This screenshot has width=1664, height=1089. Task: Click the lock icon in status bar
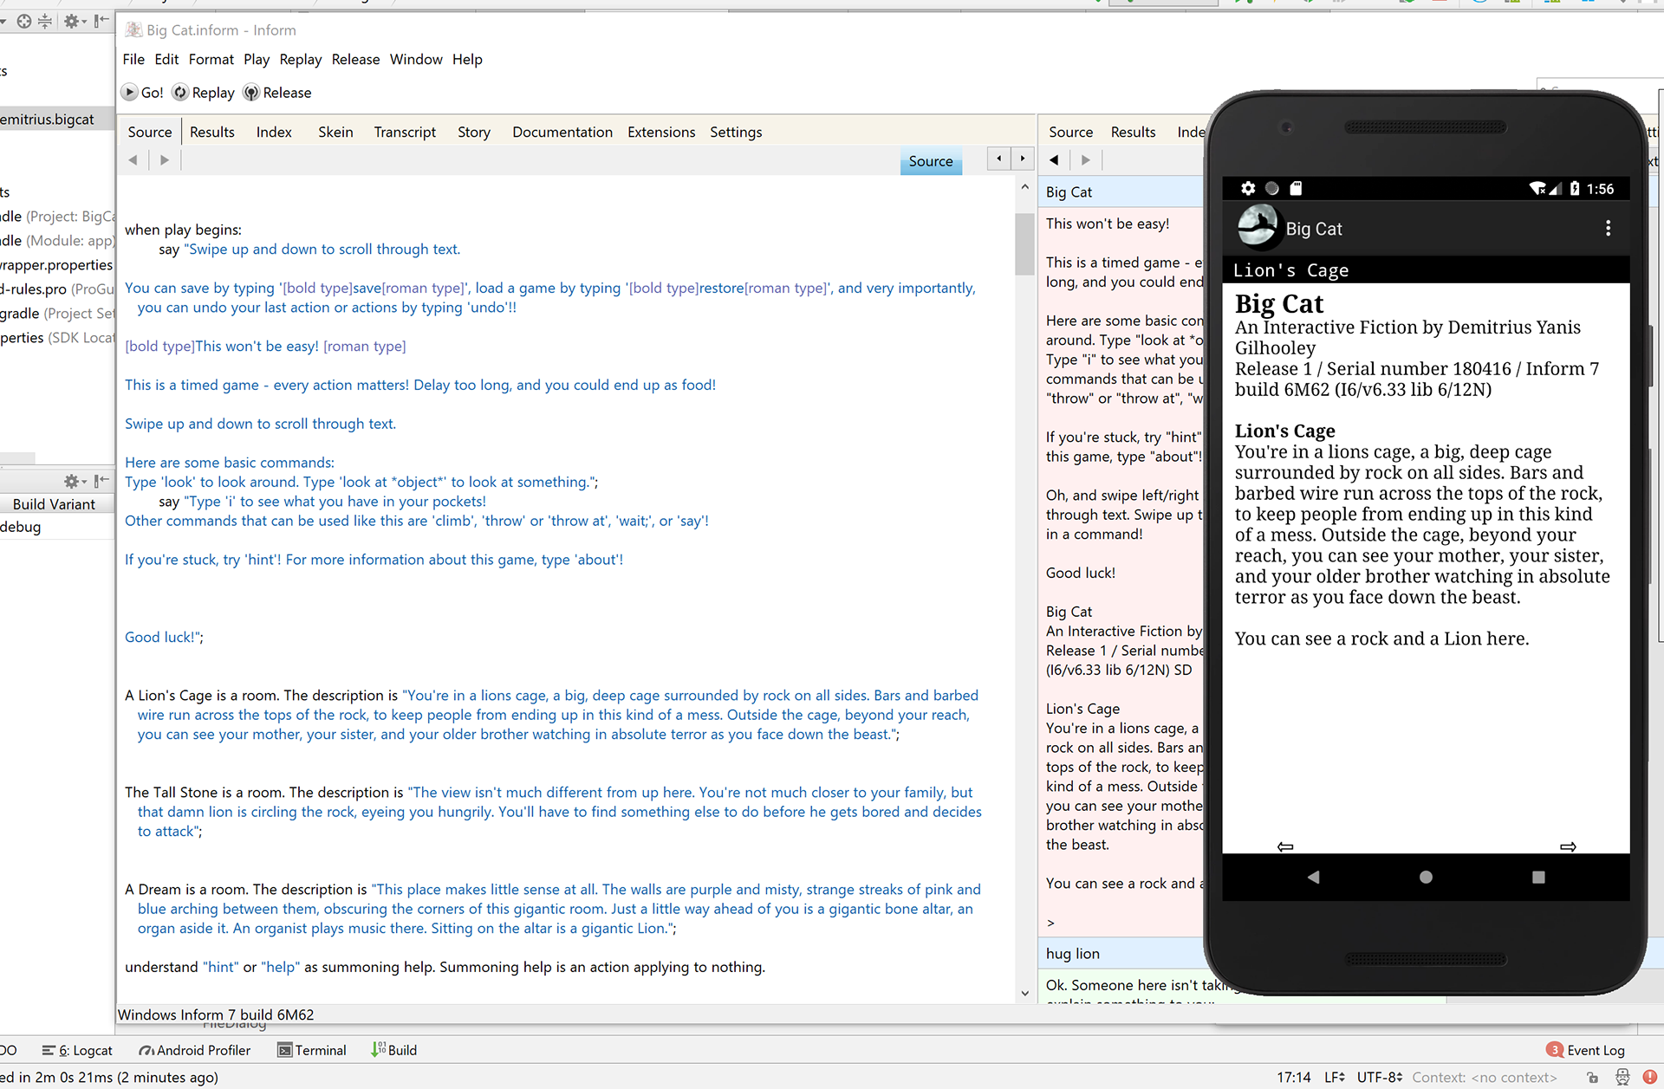coord(1593,1077)
